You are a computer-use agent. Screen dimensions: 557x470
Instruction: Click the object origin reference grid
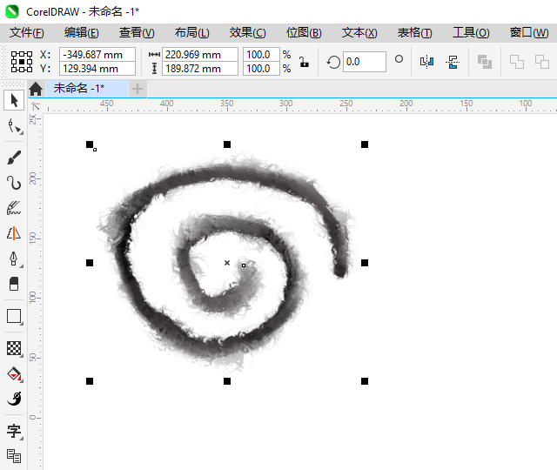coord(22,62)
